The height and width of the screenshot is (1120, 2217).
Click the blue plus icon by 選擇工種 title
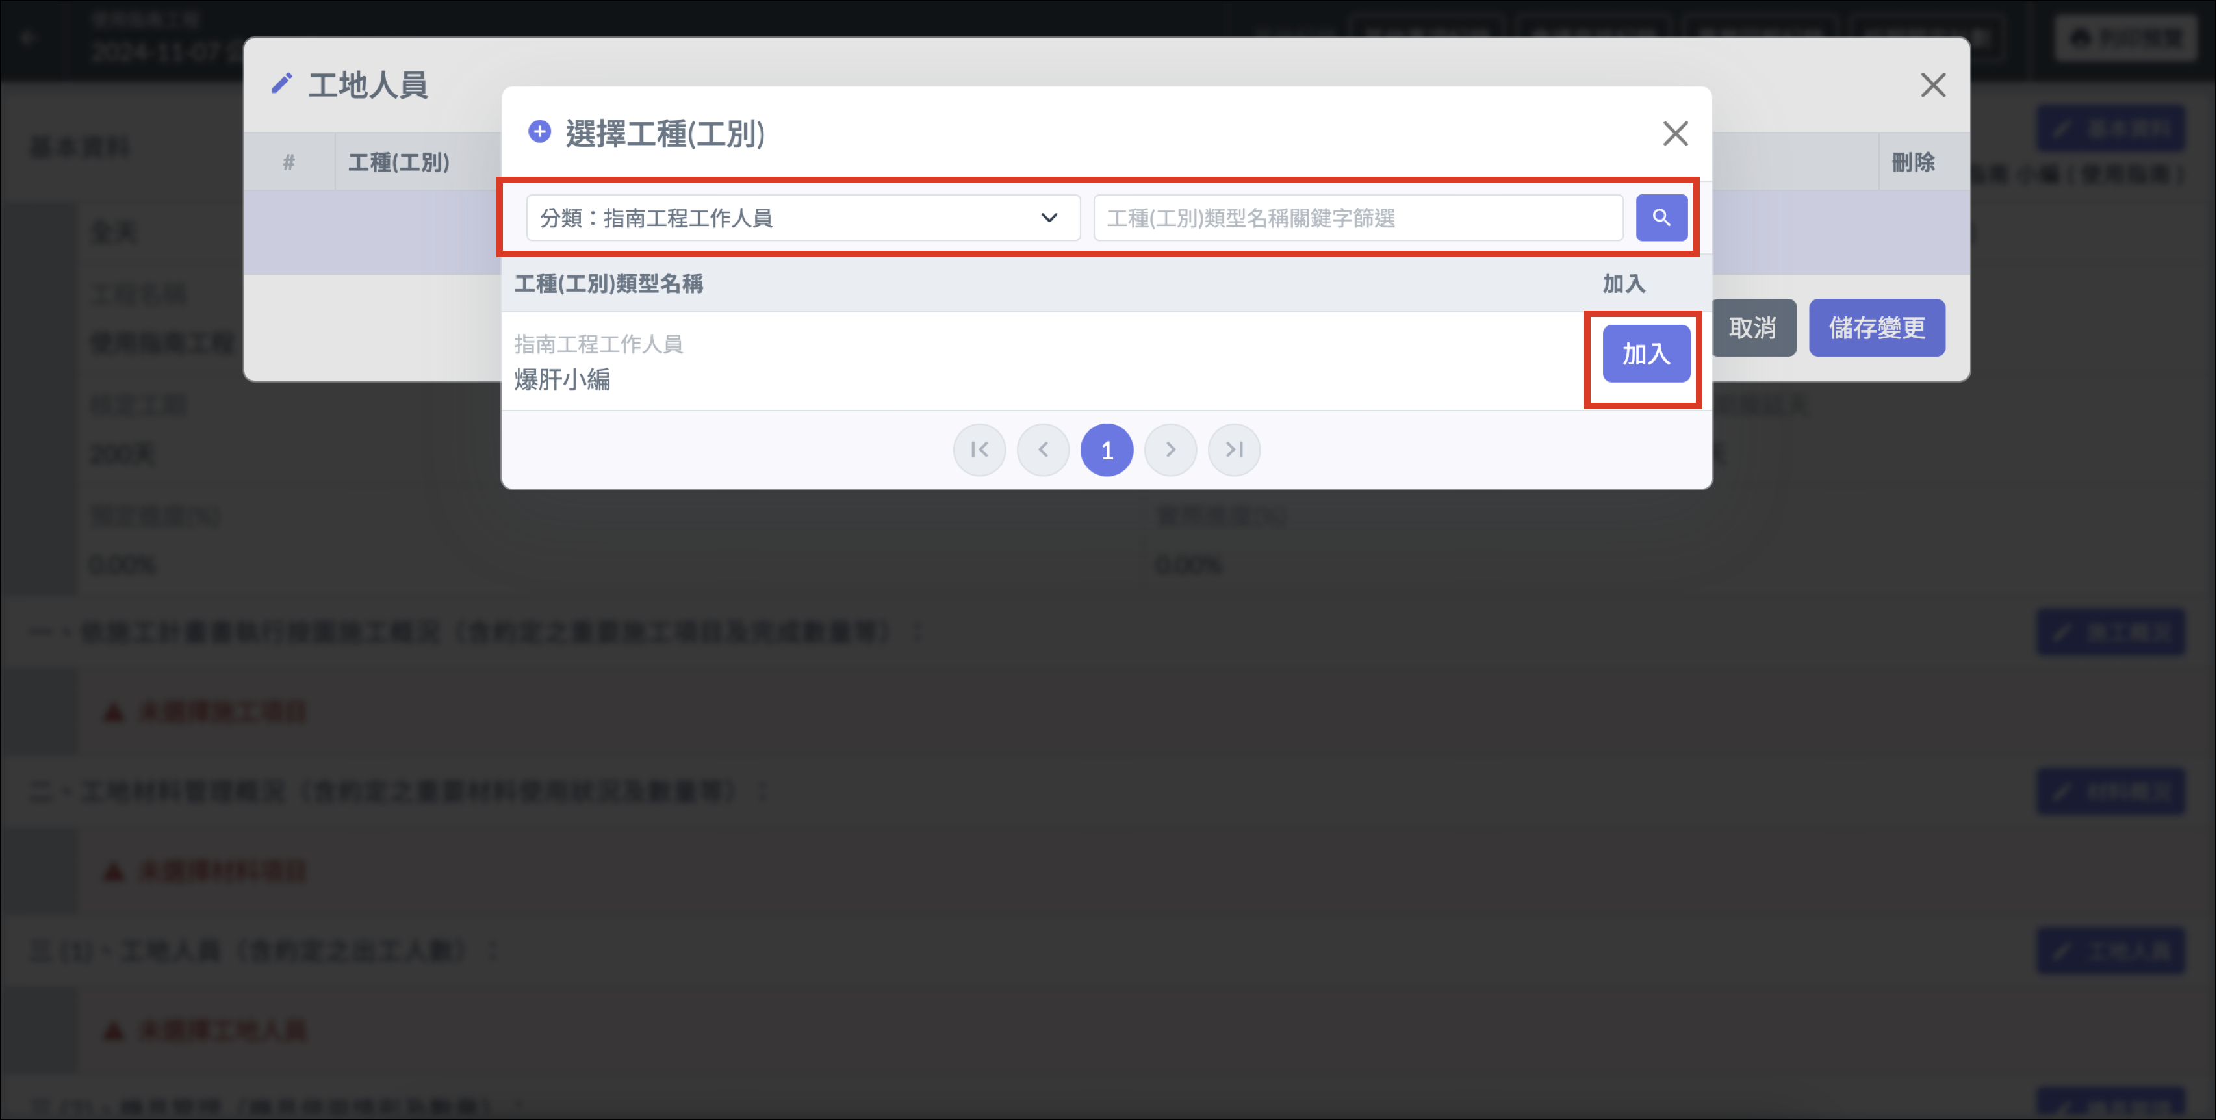pos(539,132)
